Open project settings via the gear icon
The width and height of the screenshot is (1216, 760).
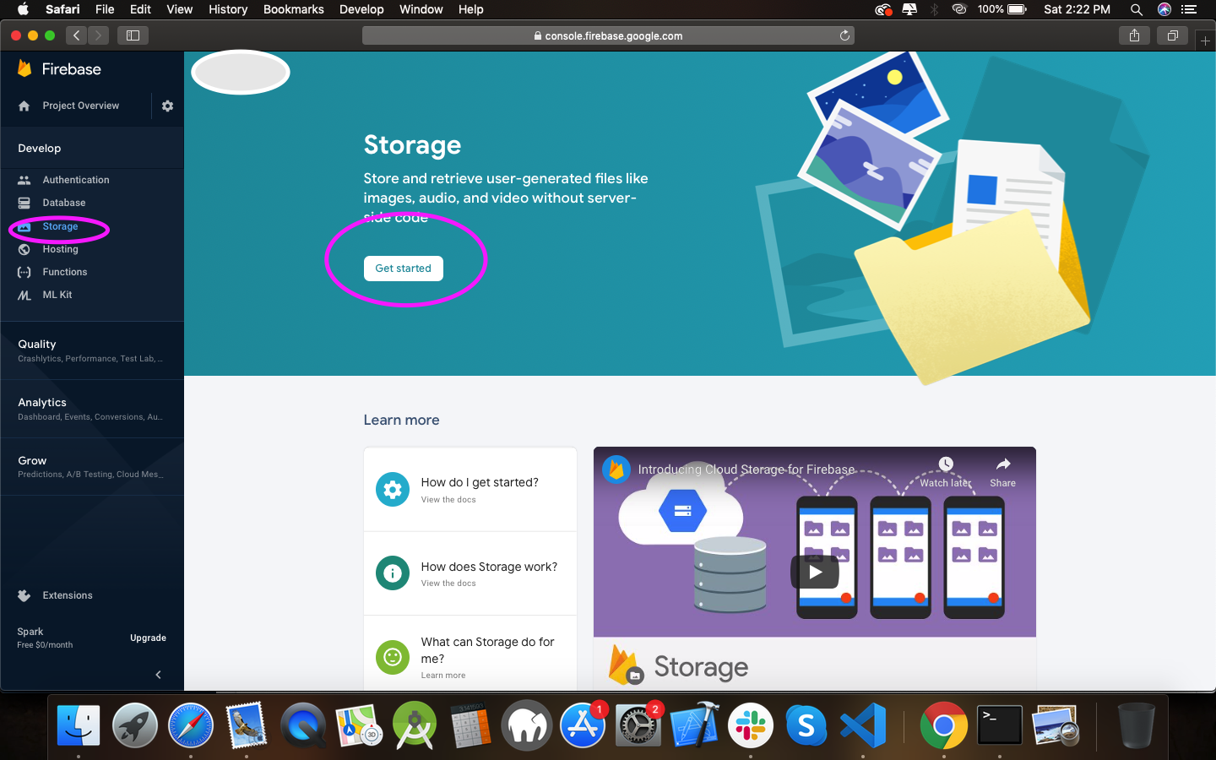pos(167,106)
